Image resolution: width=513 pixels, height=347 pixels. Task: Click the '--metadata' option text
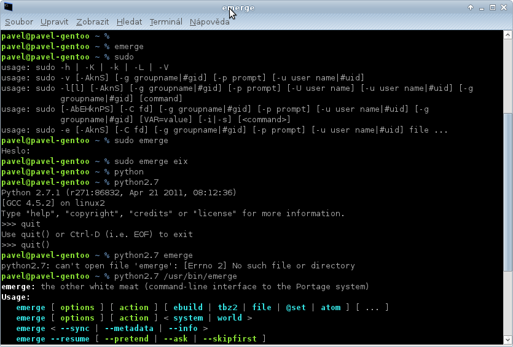pos(129,329)
